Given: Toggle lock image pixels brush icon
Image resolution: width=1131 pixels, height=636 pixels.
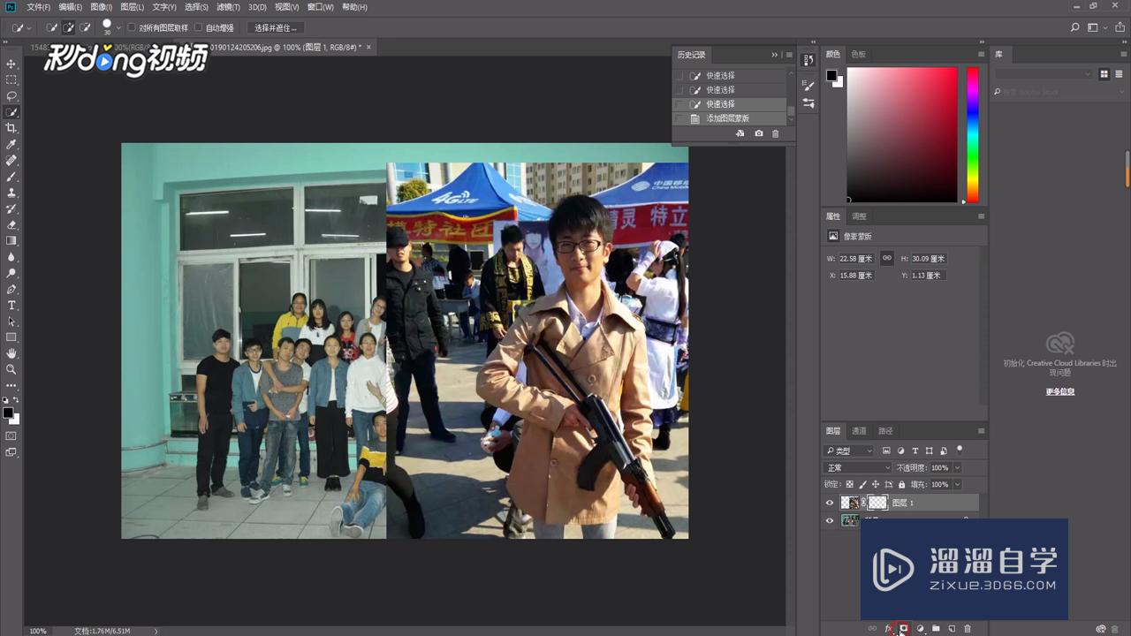Looking at the screenshot, I should [863, 484].
